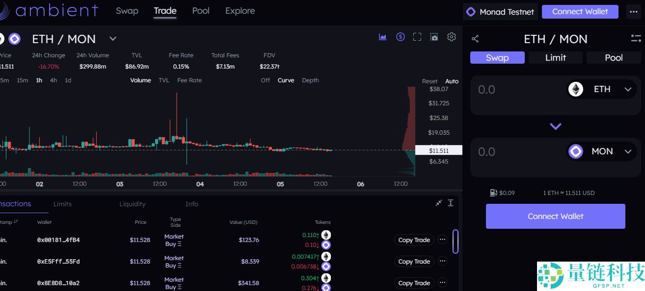Click the share icon beside ETH / MON

[x=475, y=39]
